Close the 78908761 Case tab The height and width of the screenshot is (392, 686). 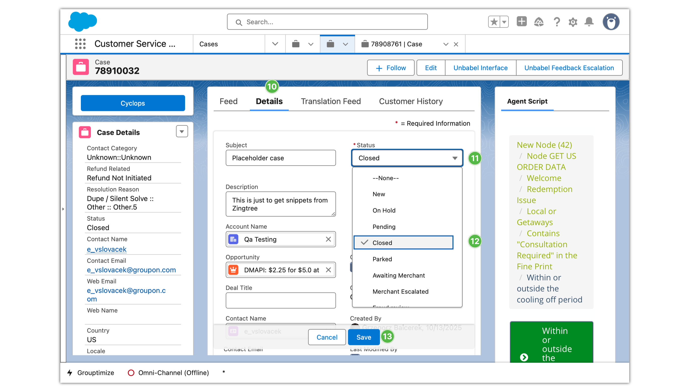456,44
